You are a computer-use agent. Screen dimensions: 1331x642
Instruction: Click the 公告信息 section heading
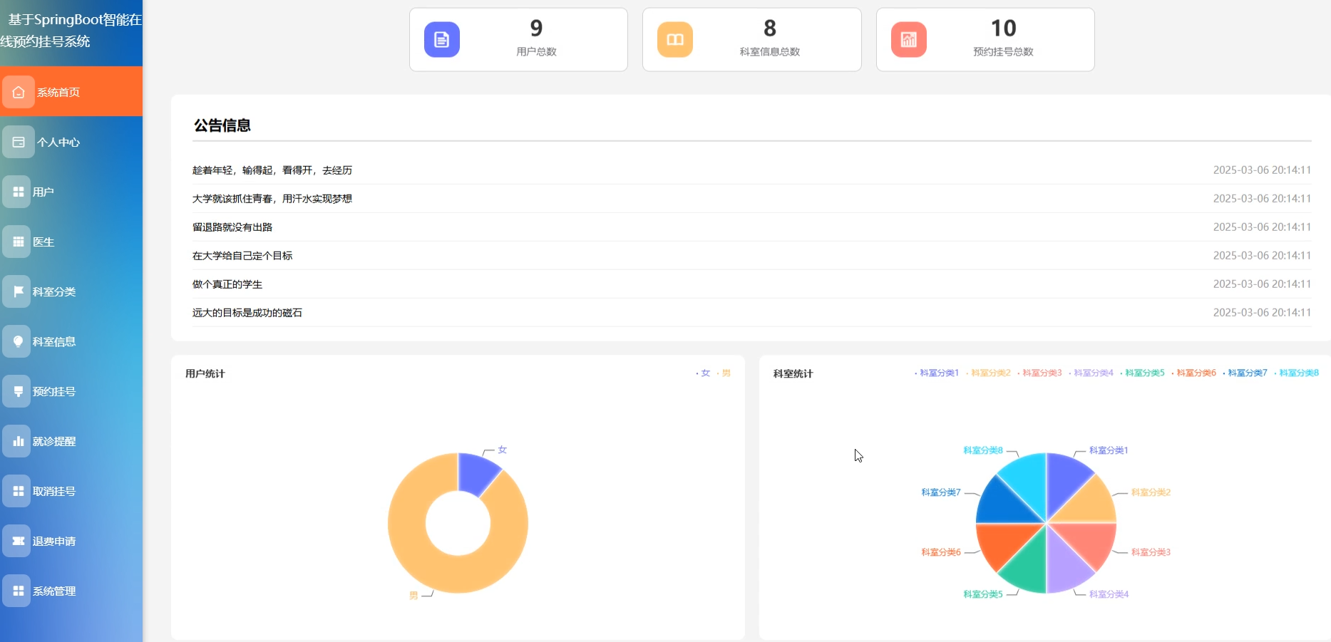click(x=222, y=125)
